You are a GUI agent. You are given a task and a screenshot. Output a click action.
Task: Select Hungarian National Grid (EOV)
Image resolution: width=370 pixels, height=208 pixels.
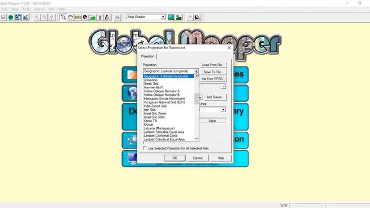[x=169, y=102]
